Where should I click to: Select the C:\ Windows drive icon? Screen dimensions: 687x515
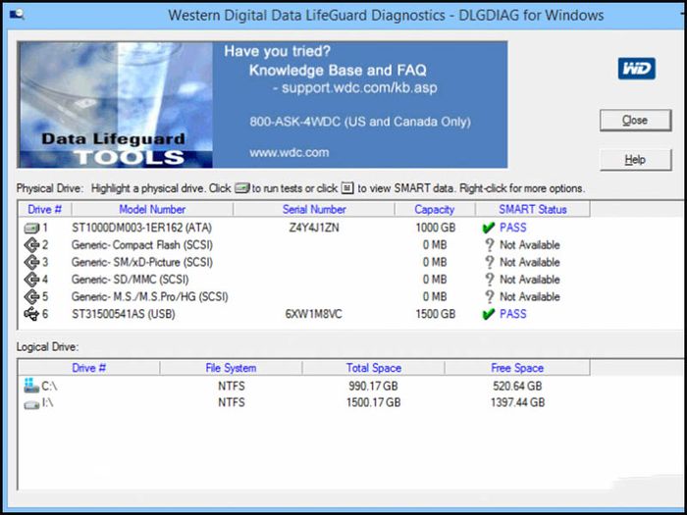[x=31, y=386]
